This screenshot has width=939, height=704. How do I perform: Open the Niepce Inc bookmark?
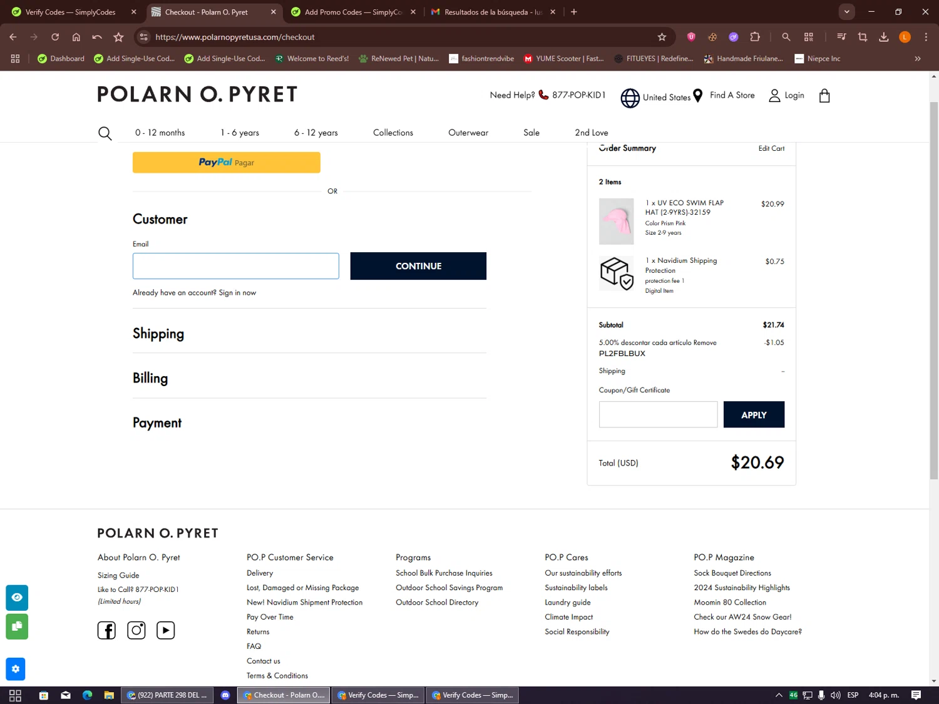coord(817,59)
